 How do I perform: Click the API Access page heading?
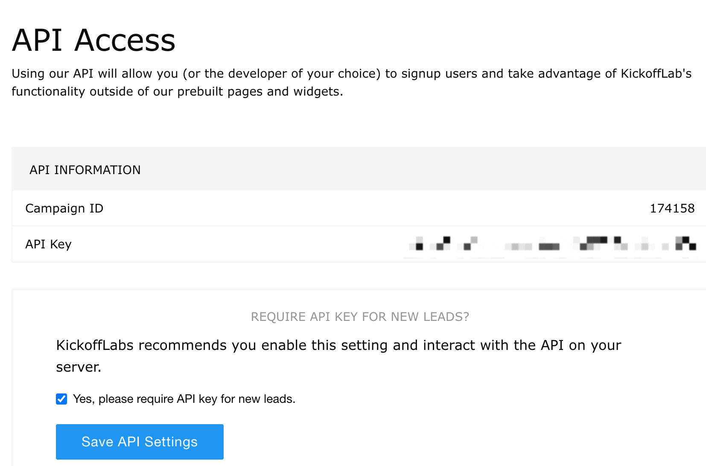click(93, 40)
